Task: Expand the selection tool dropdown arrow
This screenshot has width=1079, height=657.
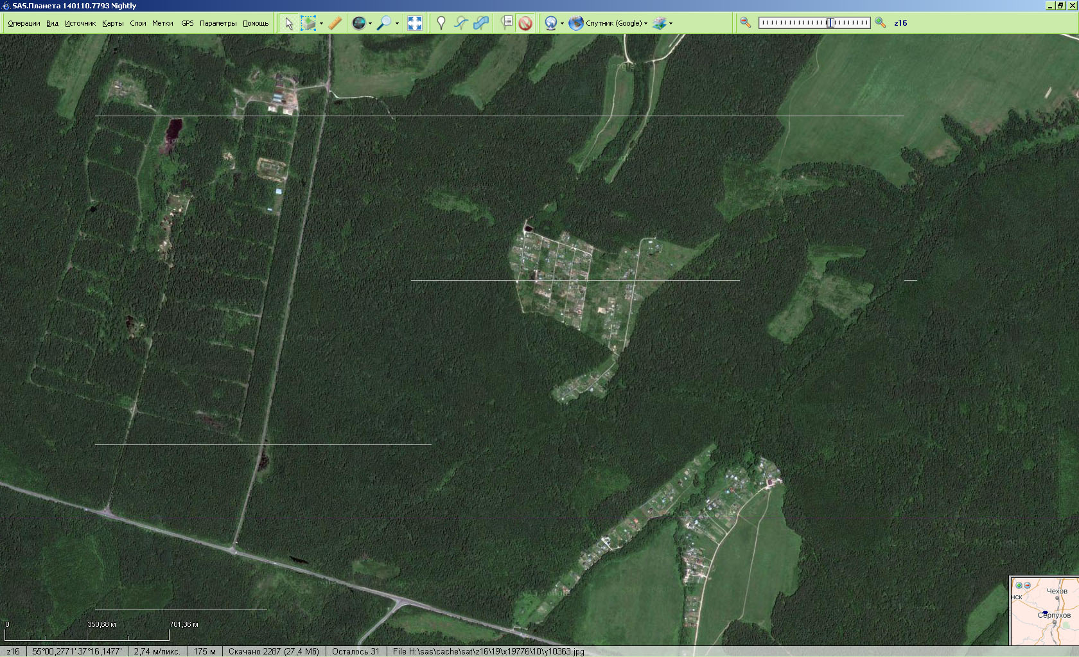Action: coord(321,24)
